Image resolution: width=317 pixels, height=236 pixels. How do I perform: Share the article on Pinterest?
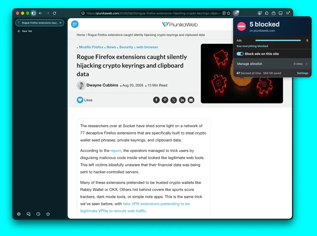(165, 100)
